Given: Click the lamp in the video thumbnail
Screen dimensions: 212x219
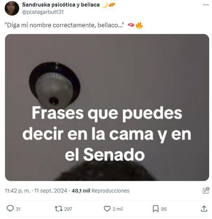Looking at the screenshot, I should (x=55, y=85).
